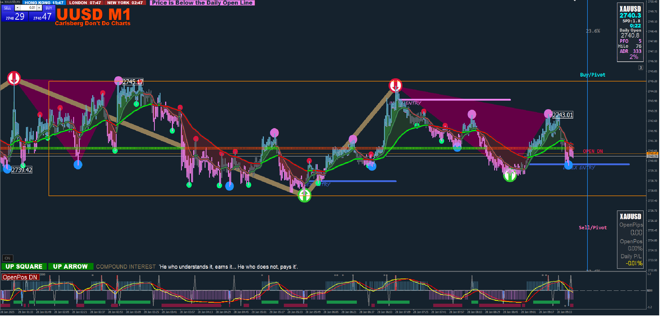Click the green buy-signal circle at chart low
Image resolution: width=662 pixels, height=326 pixels.
click(x=304, y=195)
